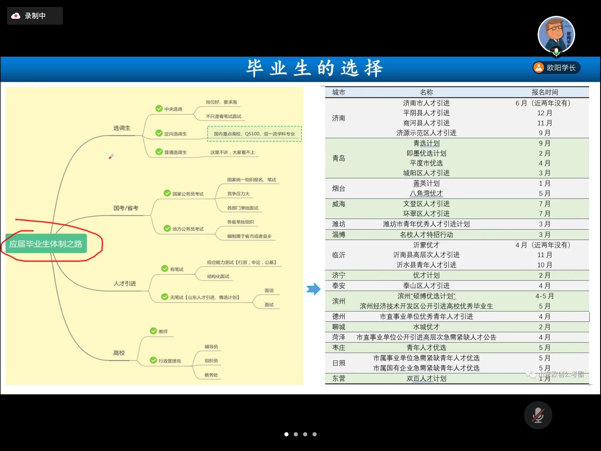Click the green check beside 行政管理岗
The width and height of the screenshot is (601, 451).
click(x=153, y=360)
